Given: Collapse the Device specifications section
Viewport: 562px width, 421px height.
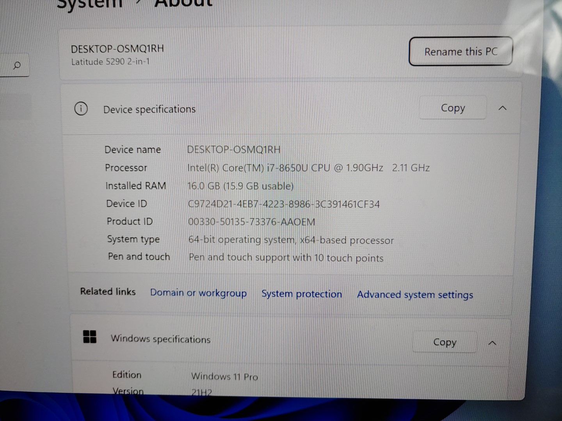Looking at the screenshot, I should pyautogui.click(x=503, y=108).
